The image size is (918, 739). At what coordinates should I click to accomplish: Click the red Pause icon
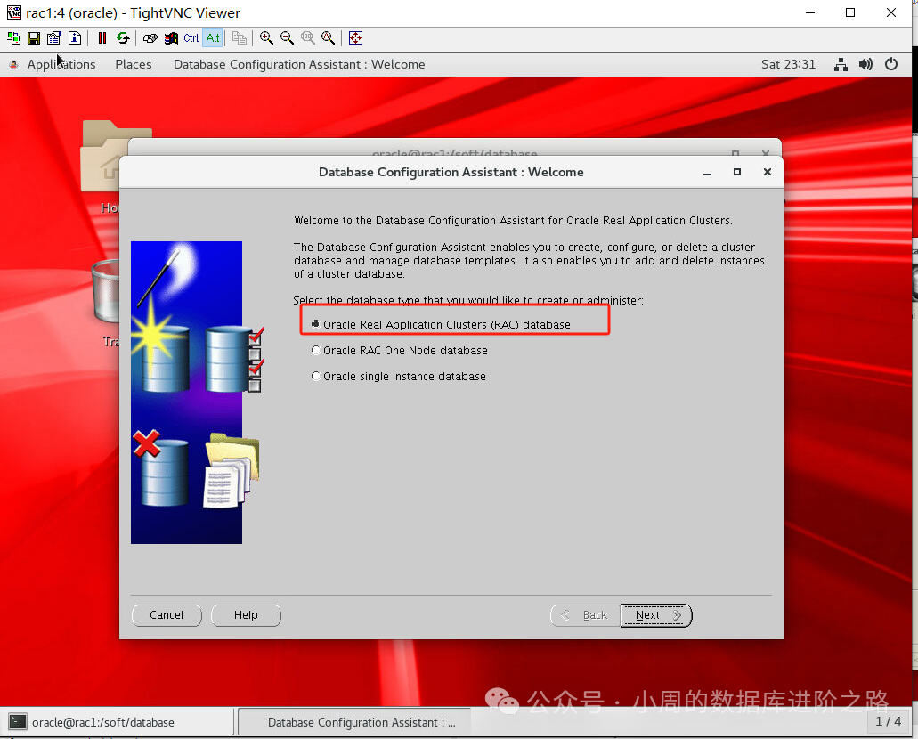102,38
